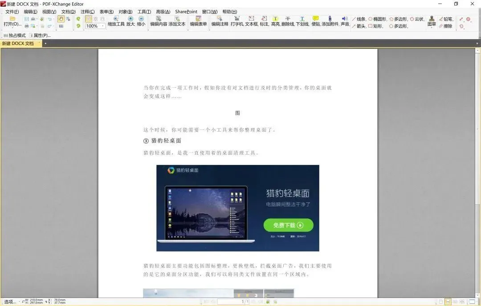The height and width of the screenshot is (306, 481).
Task: Open the 文件(F) menu
Action: click(12, 12)
